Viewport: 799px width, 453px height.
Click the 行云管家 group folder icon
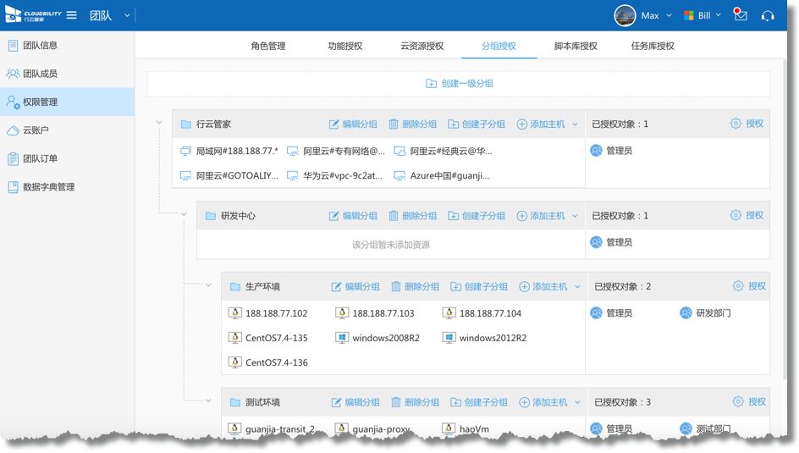185,124
